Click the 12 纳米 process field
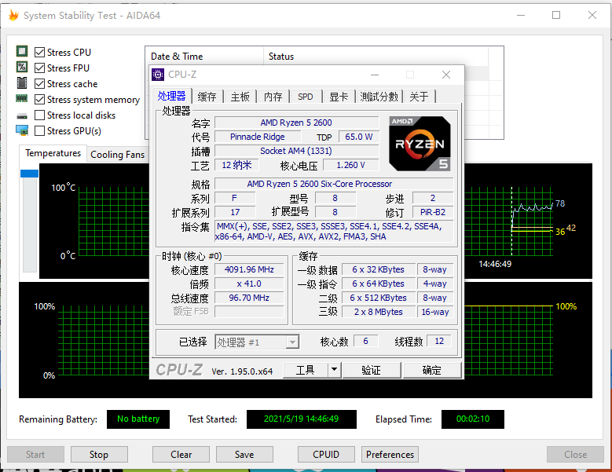The width and height of the screenshot is (612, 472). (237, 165)
